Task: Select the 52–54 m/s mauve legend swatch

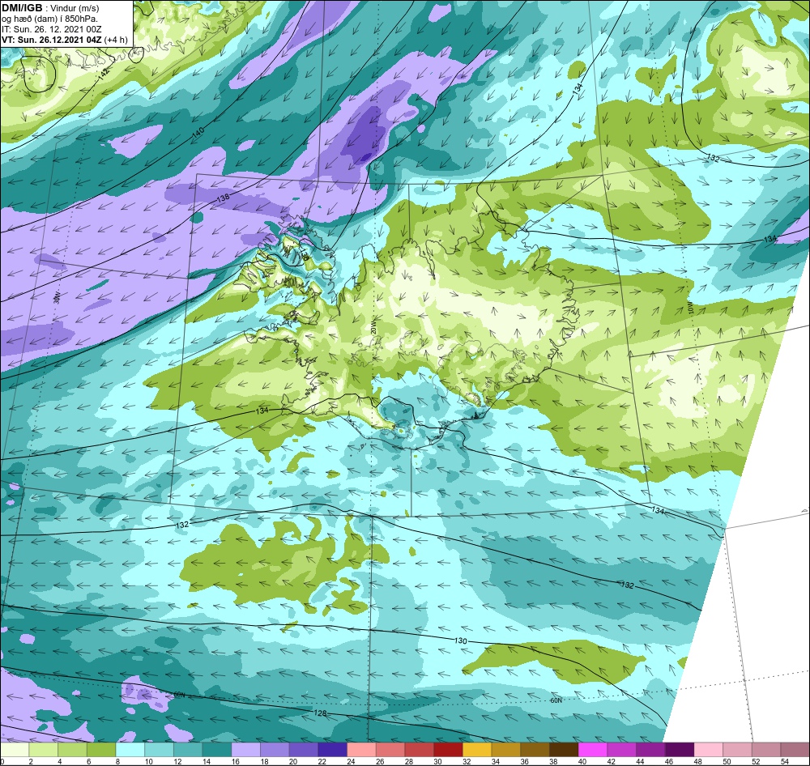Action: pyautogui.click(x=766, y=750)
